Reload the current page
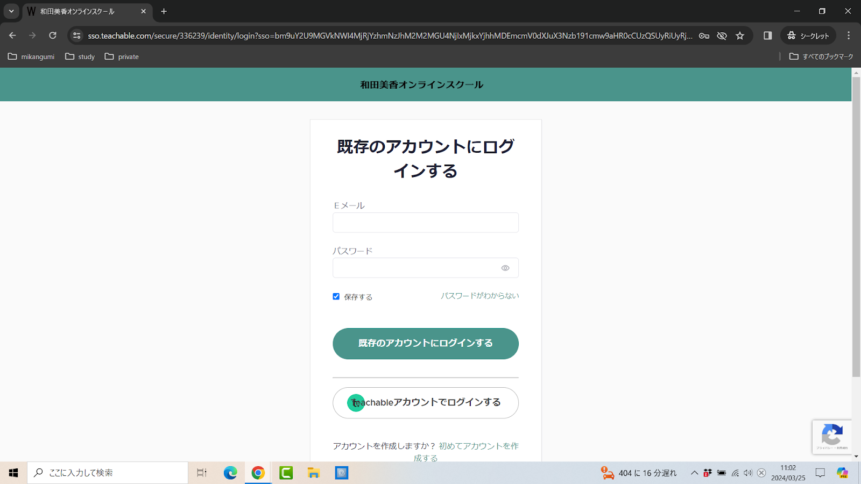This screenshot has width=861, height=484. click(53, 35)
